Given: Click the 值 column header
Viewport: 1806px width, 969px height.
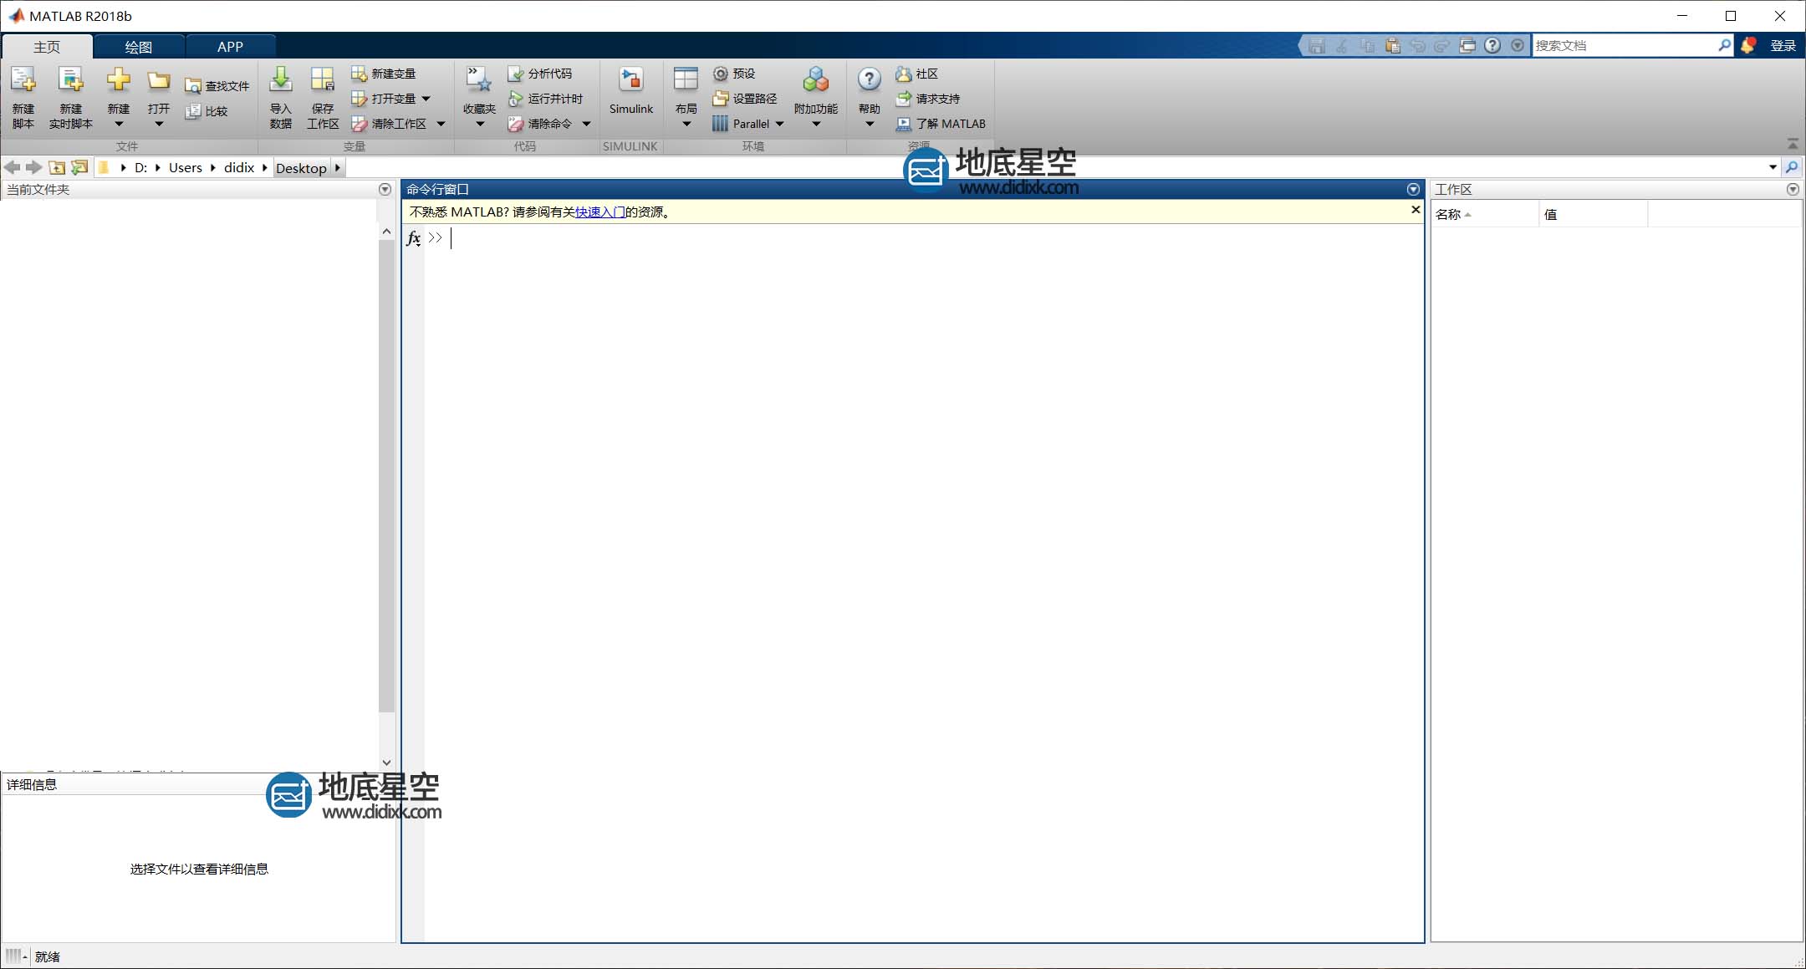Looking at the screenshot, I should 1593,215.
